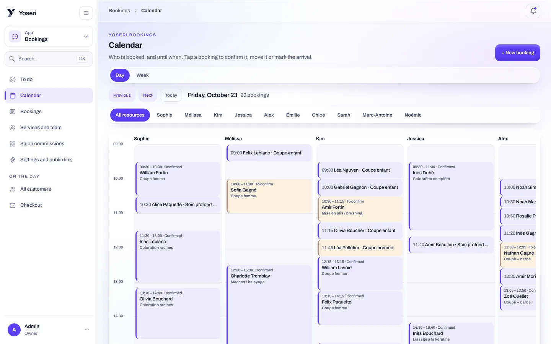Open Settings and public link
Screen dimensions: 551x344
click(x=49, y=160)
